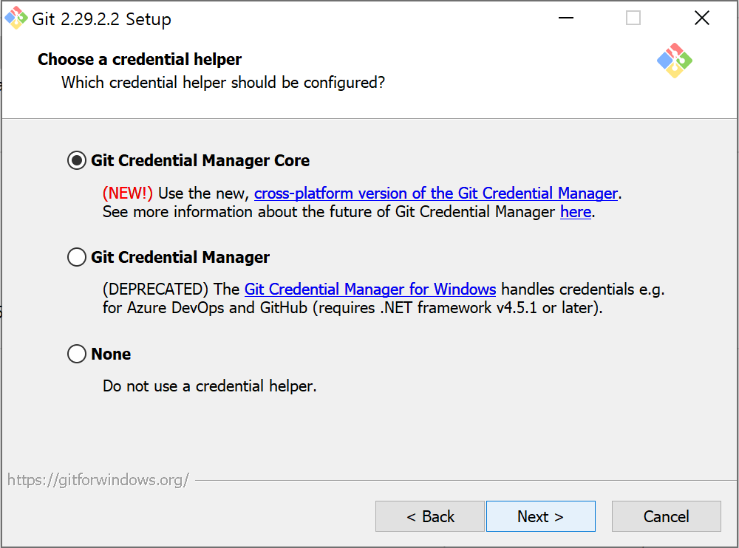Image resolution: width=739 pixels, height=548 pixels.
Task: Click the red (NEW!) text
Action: coord(128,193)
